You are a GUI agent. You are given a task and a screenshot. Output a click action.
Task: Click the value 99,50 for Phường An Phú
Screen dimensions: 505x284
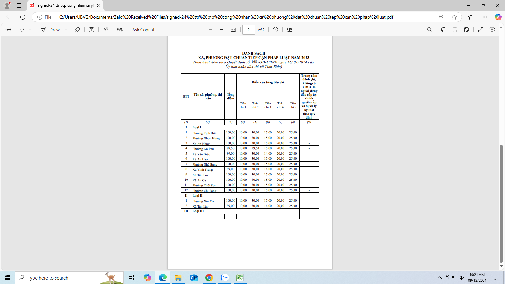click(230, 148)
